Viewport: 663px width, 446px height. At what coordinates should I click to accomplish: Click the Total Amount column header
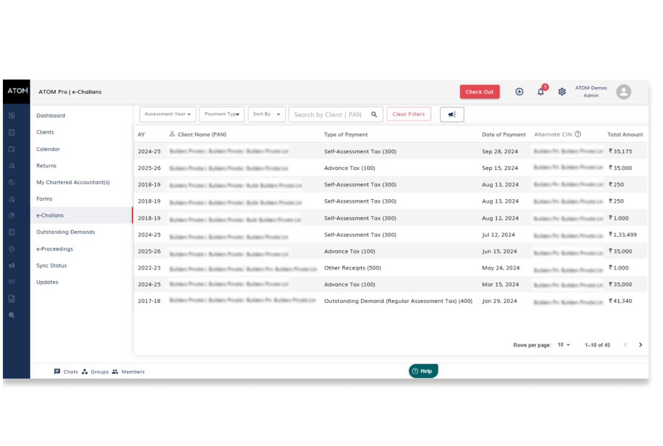click(x=625, y=134)
